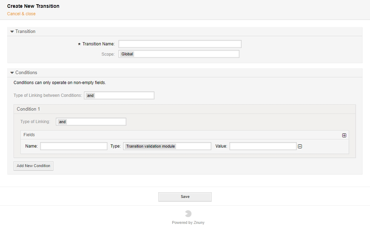This screenshot has height=248, width=370.
Task: Collapse the Conditions section via its triangle
Action: pos(12,72)
